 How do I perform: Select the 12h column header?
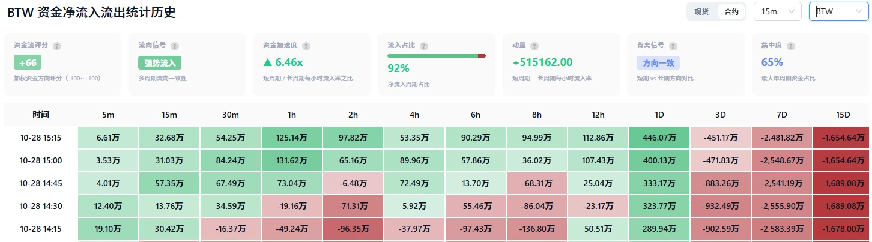[x=598, y=115]
